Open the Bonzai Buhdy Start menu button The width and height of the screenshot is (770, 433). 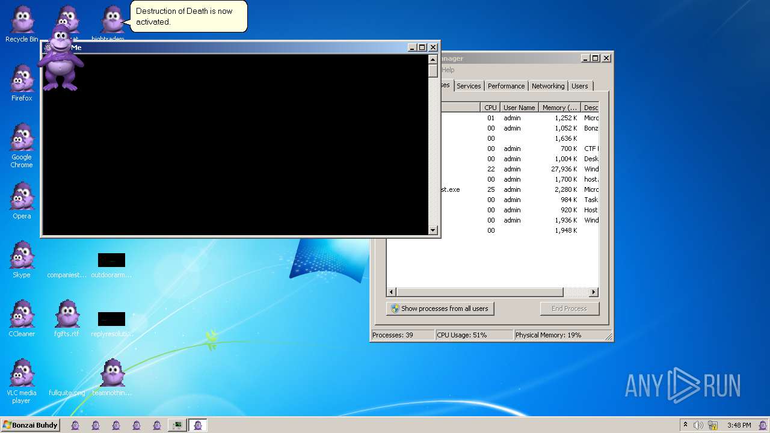tap(30, 425)
